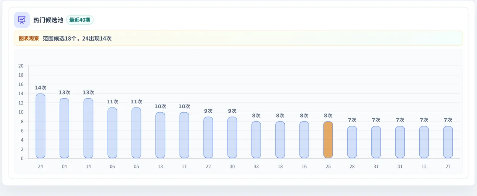This screenshot has width=477, height=196.
Task: Click x-axis label 24
Action: (41, 167)
